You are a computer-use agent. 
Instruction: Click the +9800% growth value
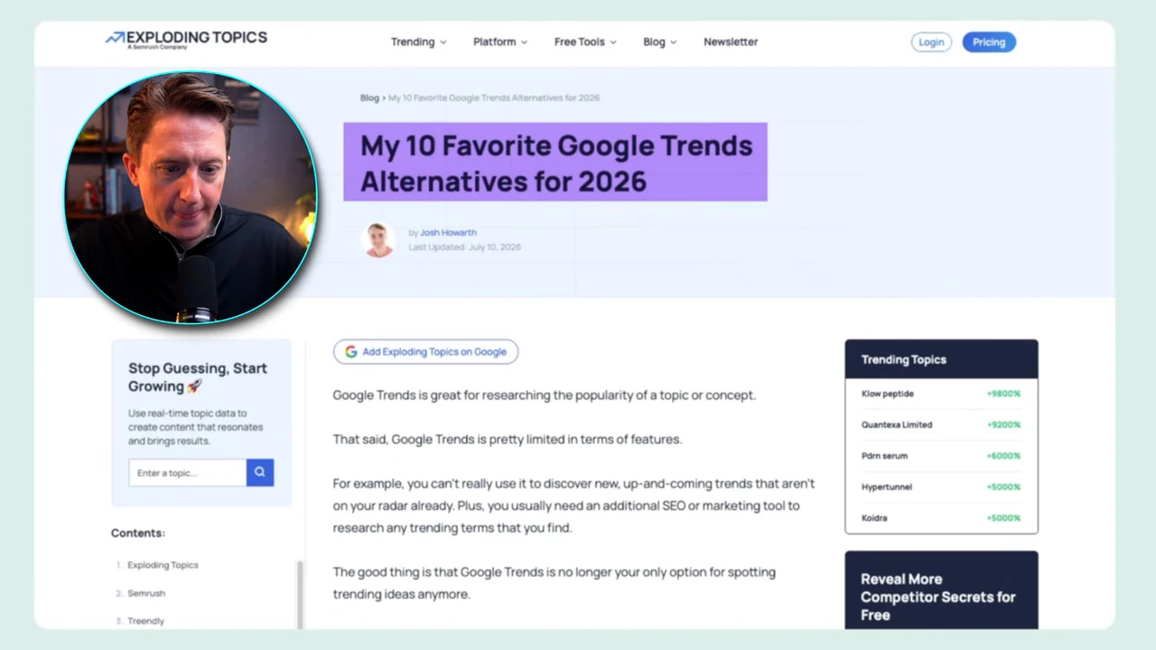[1003, 394]
